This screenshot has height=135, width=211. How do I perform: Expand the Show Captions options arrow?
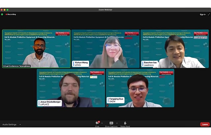click(x=116, y=123)
